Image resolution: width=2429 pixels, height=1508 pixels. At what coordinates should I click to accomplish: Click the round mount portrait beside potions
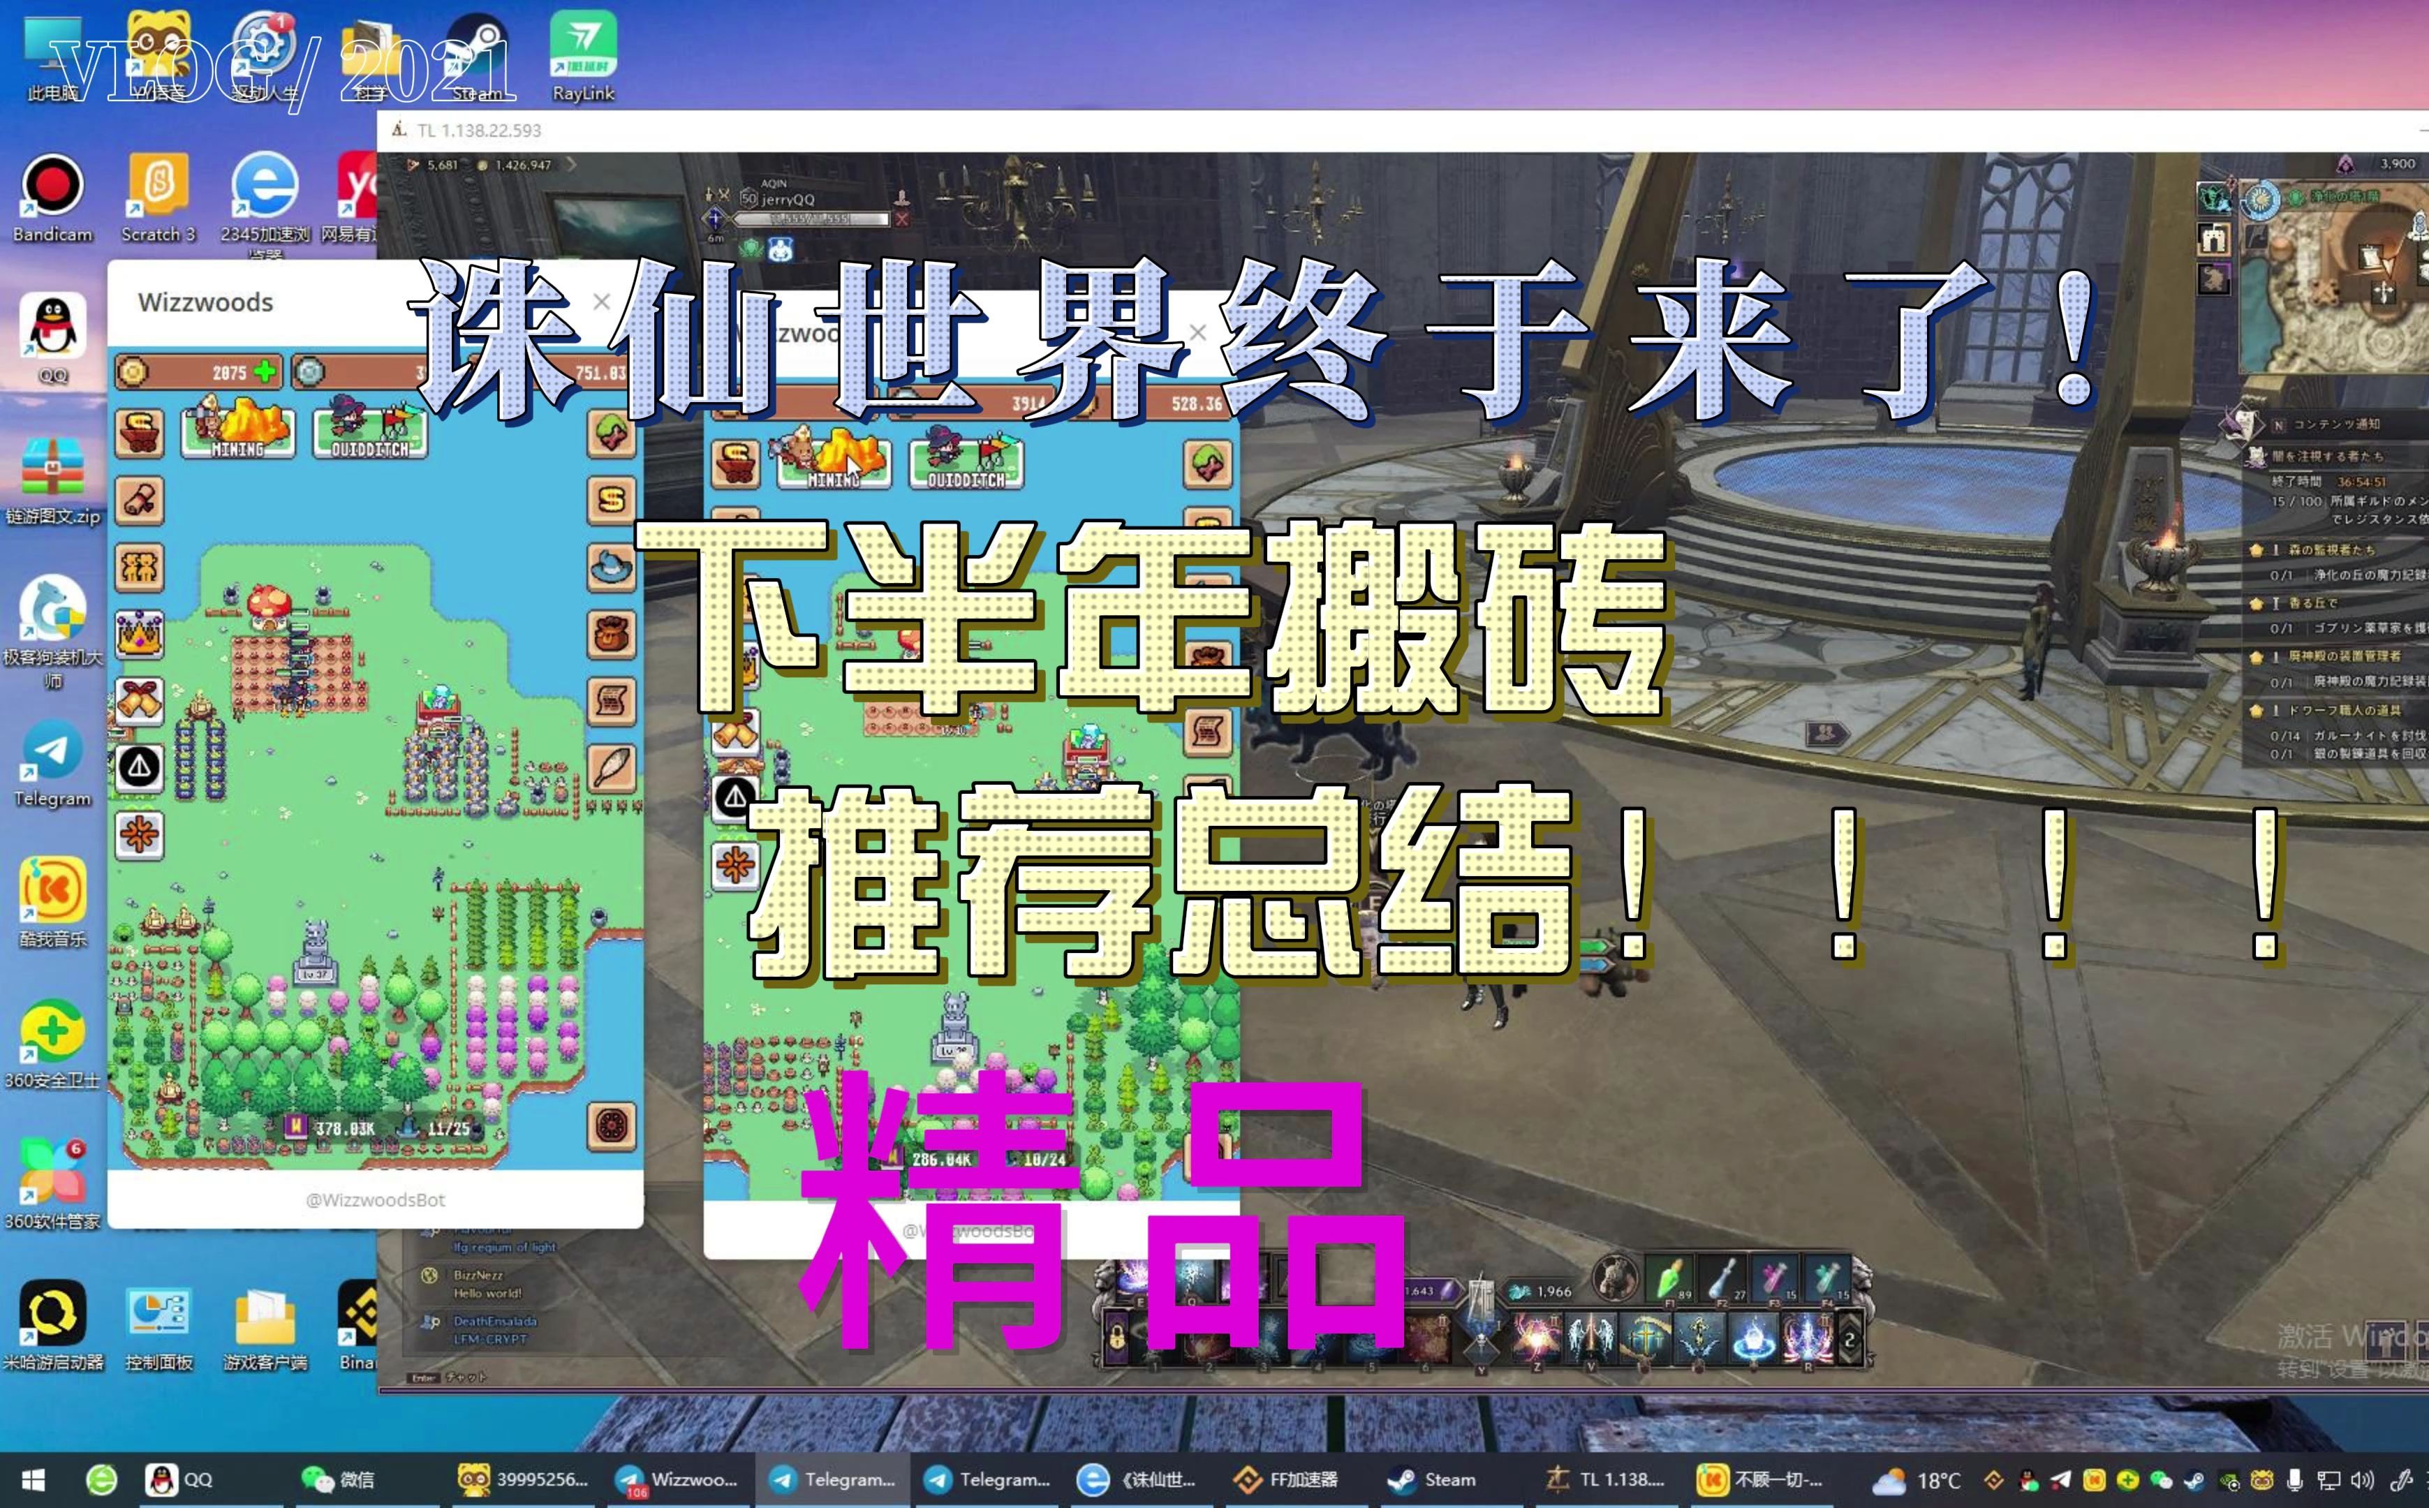1614,1277
